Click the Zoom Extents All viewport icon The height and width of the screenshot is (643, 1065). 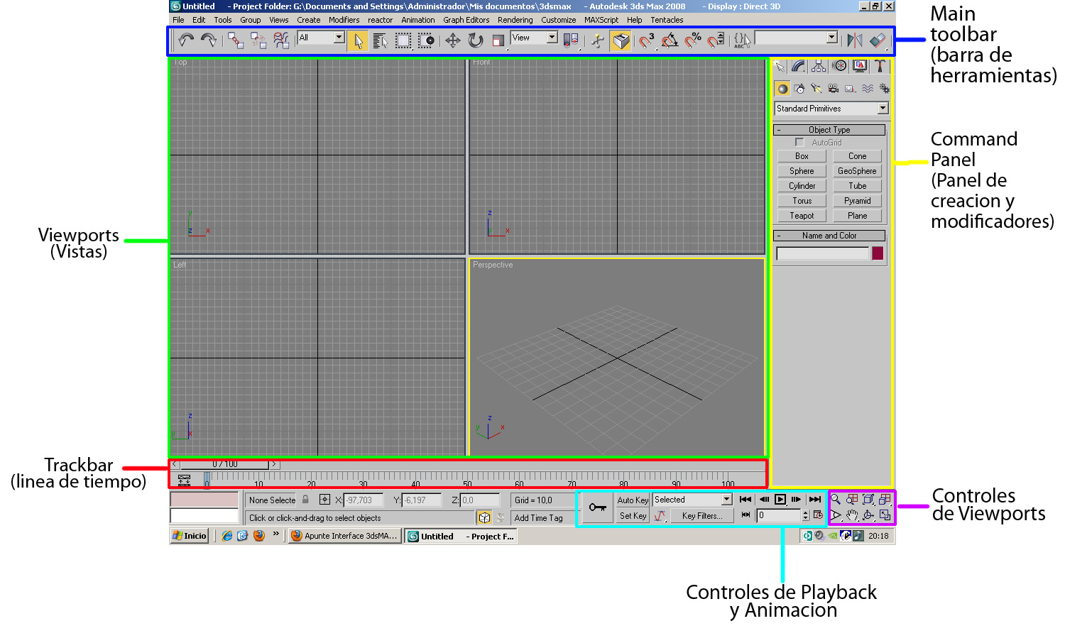(885, 500)
